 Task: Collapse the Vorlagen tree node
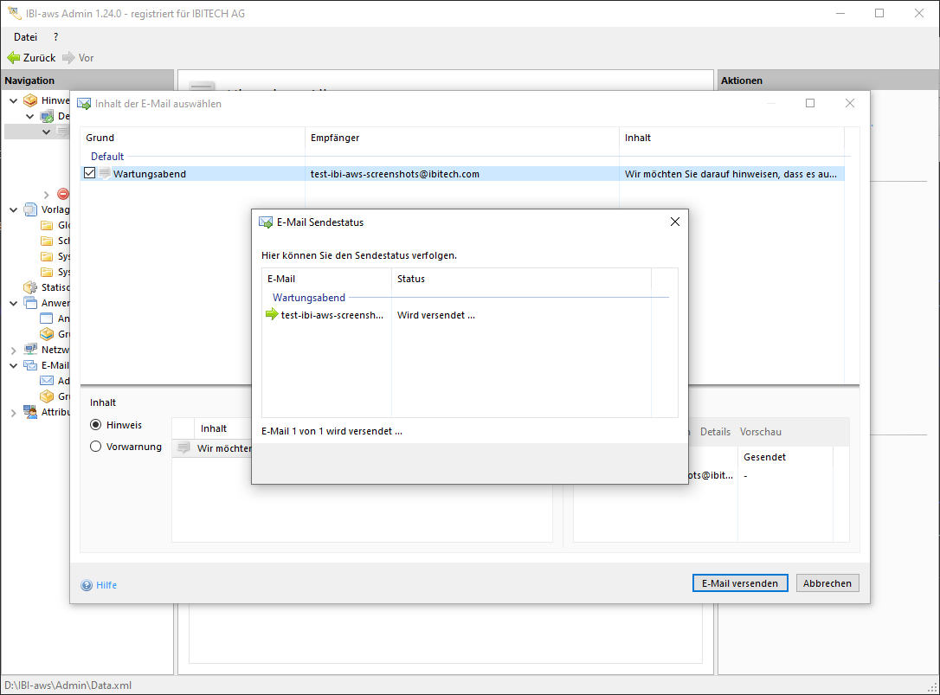[13, 209]
